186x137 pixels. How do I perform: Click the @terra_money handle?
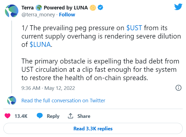pyautogui.click(x=38, y=14)
